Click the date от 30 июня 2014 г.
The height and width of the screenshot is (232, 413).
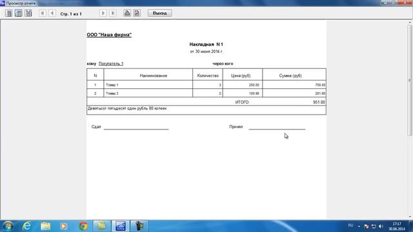(x=206, y=52)
